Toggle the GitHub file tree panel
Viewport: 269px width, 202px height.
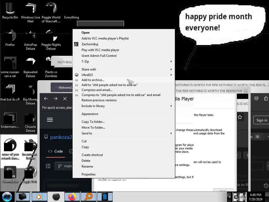48,166
